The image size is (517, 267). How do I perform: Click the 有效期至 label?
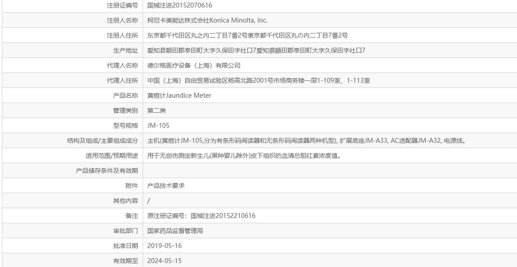[126, 261]
